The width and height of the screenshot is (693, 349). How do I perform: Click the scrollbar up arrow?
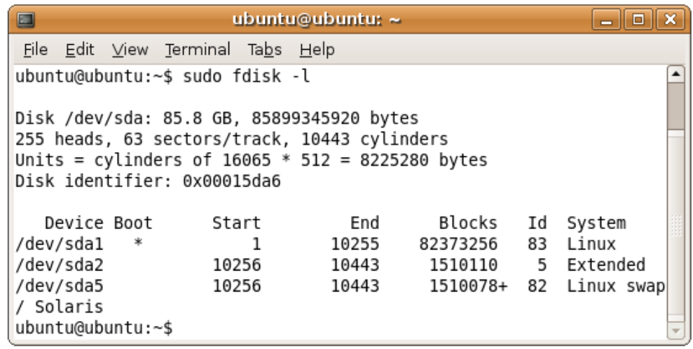coord(675,74)
